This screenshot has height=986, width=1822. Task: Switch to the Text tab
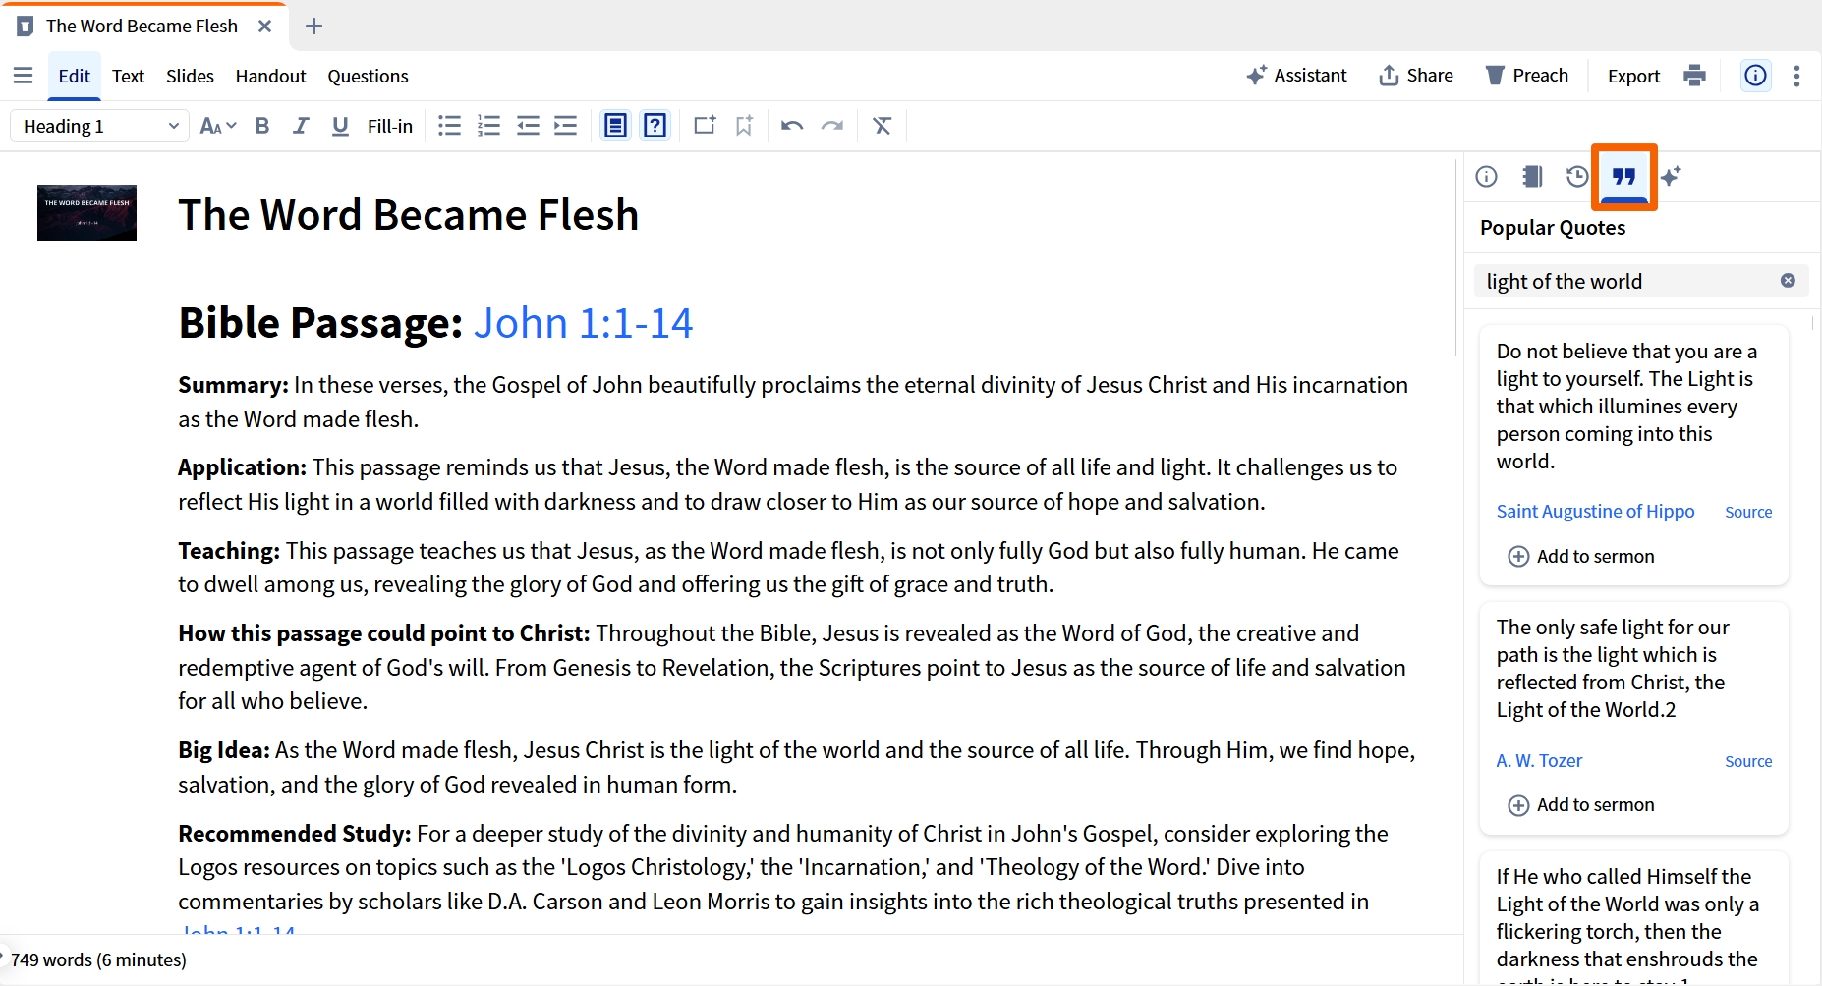tap(128, 76)
